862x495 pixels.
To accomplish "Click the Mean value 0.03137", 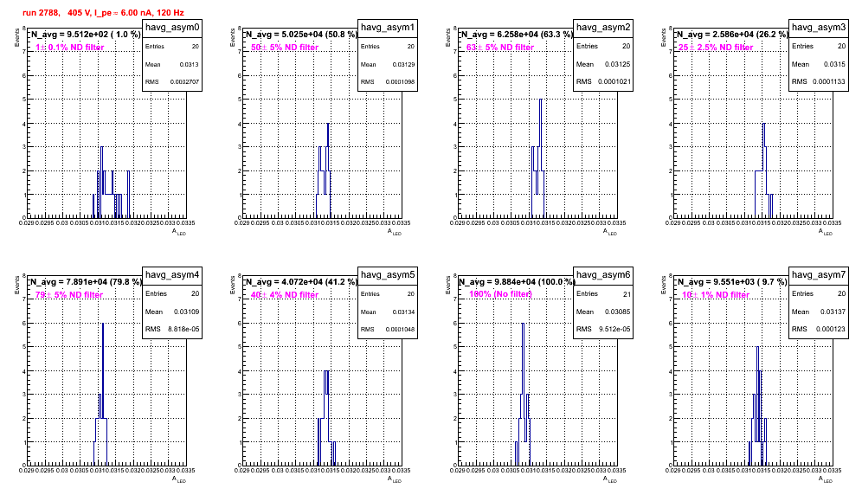I will click(x=833, y=312).
